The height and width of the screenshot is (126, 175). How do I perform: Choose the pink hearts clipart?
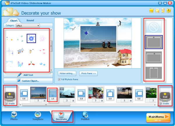pos(42,51)
